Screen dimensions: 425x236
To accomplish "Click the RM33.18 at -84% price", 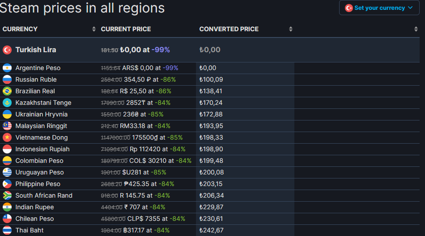I will 145,126.
